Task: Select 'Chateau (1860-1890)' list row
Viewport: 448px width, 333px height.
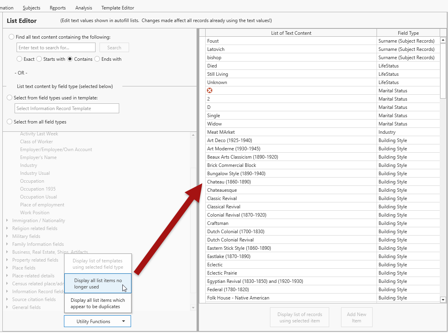Action: [229, 182]
